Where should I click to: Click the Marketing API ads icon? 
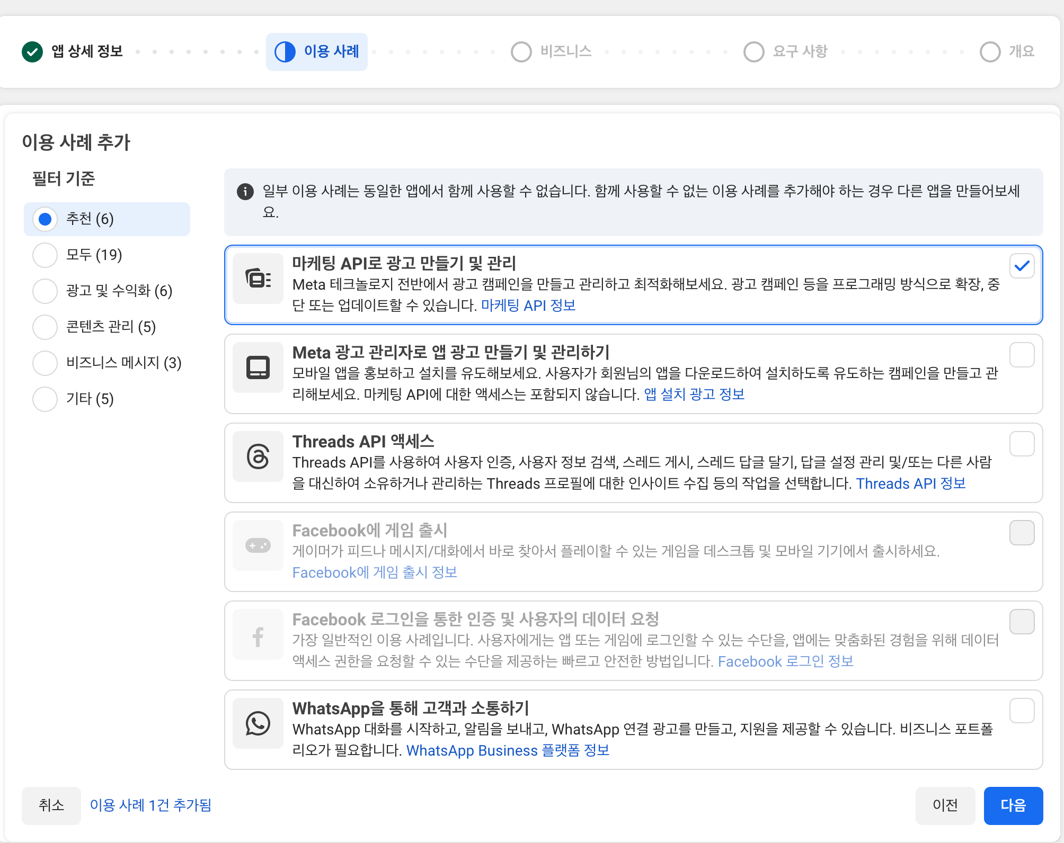click(x=258, y=279)
